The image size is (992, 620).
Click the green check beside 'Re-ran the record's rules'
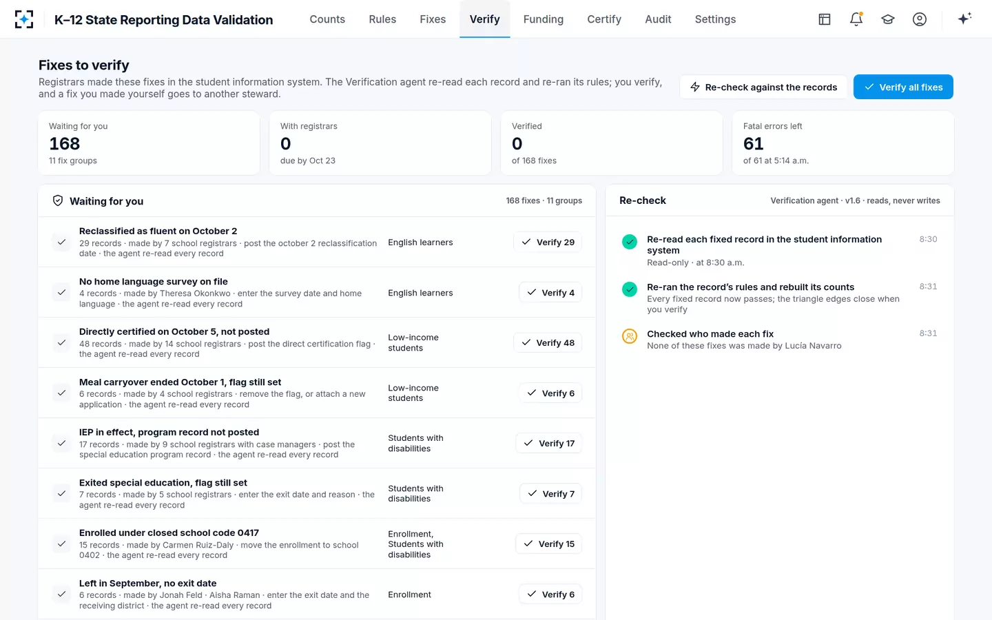[x=630, y=289]
